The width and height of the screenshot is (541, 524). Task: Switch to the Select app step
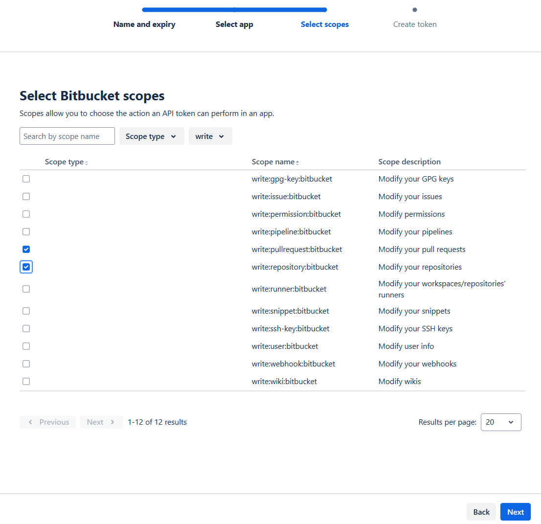[x=234, y=24]
